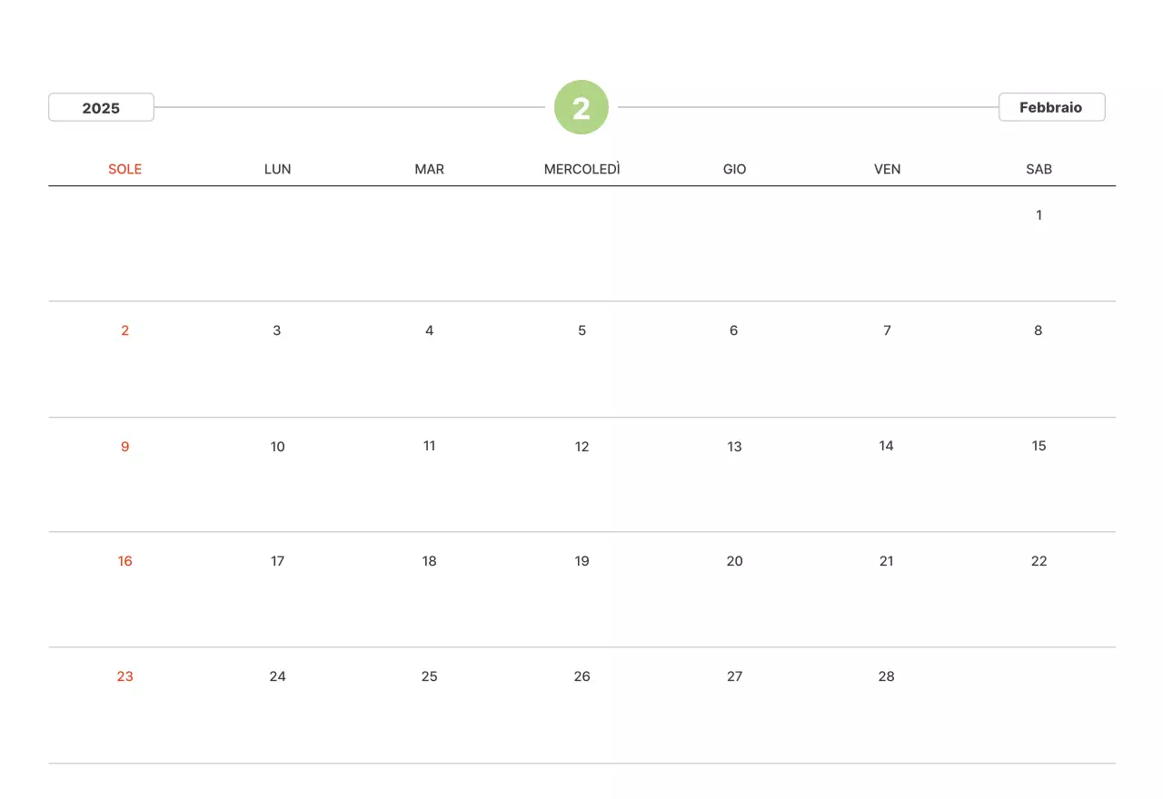Choose day 22 under SAB

[x=1039, y=561]
